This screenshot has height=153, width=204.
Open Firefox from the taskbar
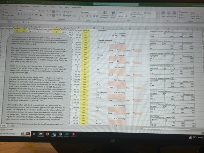[x=47, y=134]
